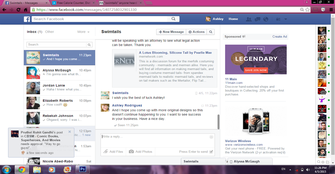The height and width of the screenshot is (174, 335).
Task: Expand the More dropdown in inbox
Action: click(83, 32)
